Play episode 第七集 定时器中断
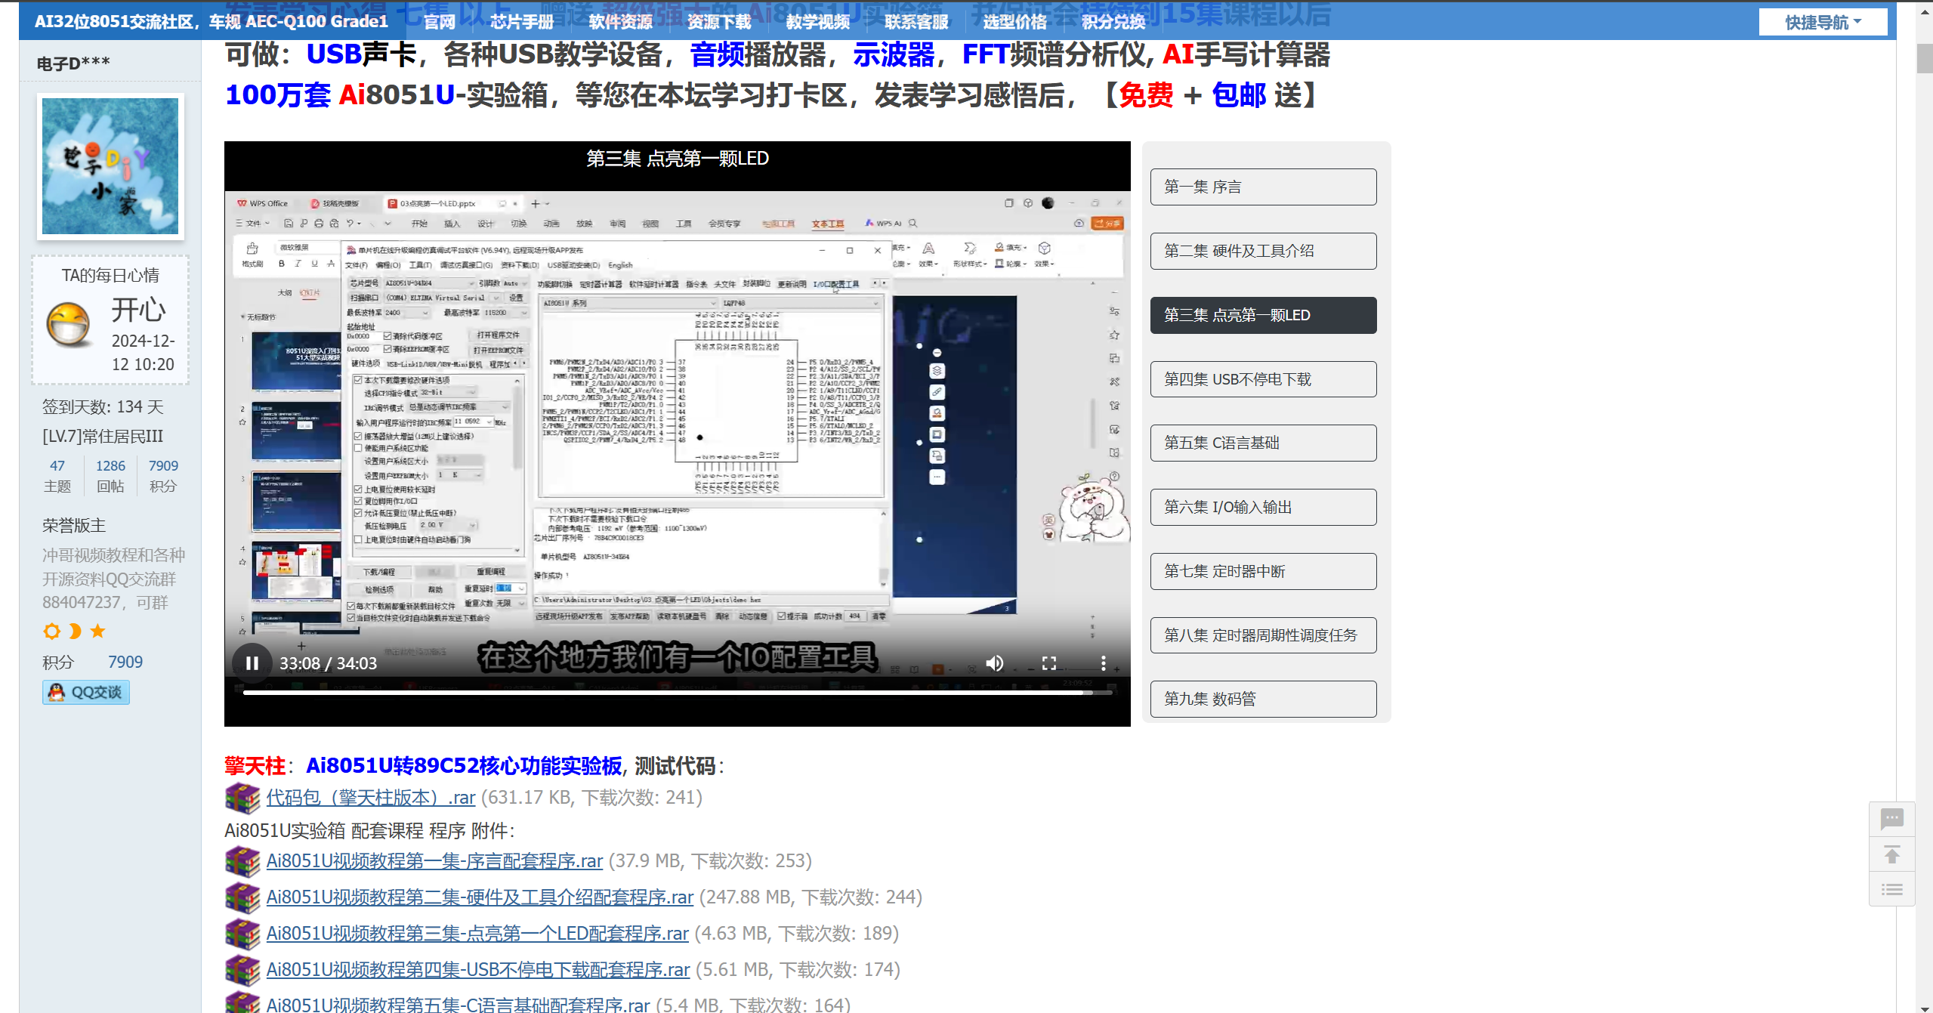The height and width of the screenshot is (1013, 1933). (x=1263, y=571)
